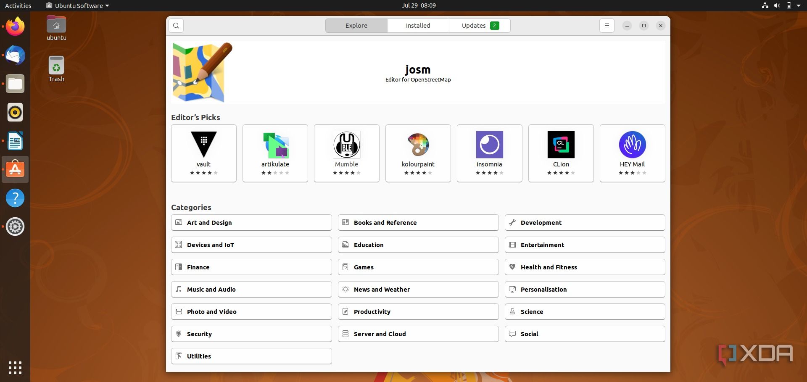This screenshot has height=382, width=807.
Task: Open the HEY Mail app icon
Action: tap(633, 144)
